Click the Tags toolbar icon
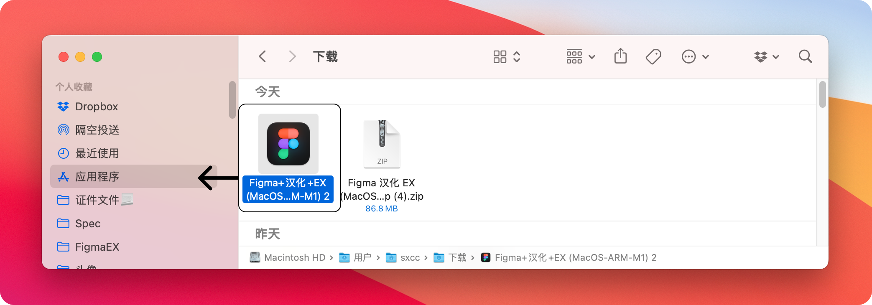The width and height of the screenshot is (872, 305). point(653,56)
